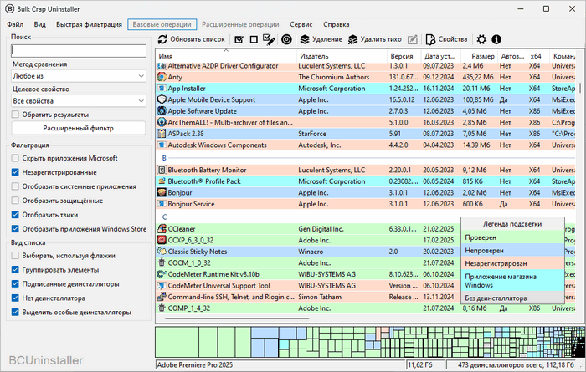The width and height of the screenshot is (586, 372).
Task: Click the Расширенный фильтр button
Action: tap(79, 129)
